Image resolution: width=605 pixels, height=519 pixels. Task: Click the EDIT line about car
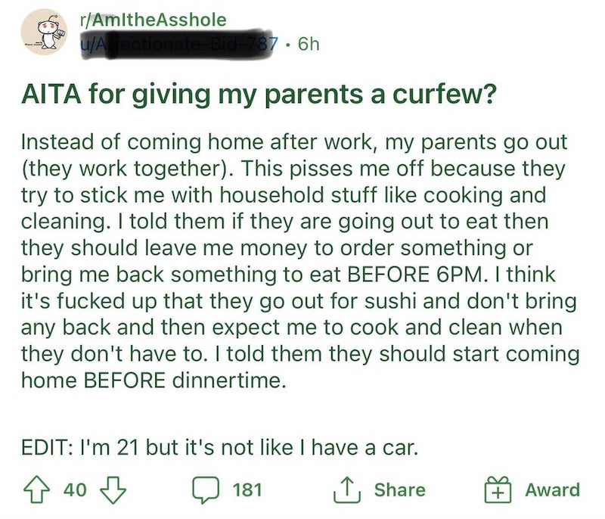(220, 448)
